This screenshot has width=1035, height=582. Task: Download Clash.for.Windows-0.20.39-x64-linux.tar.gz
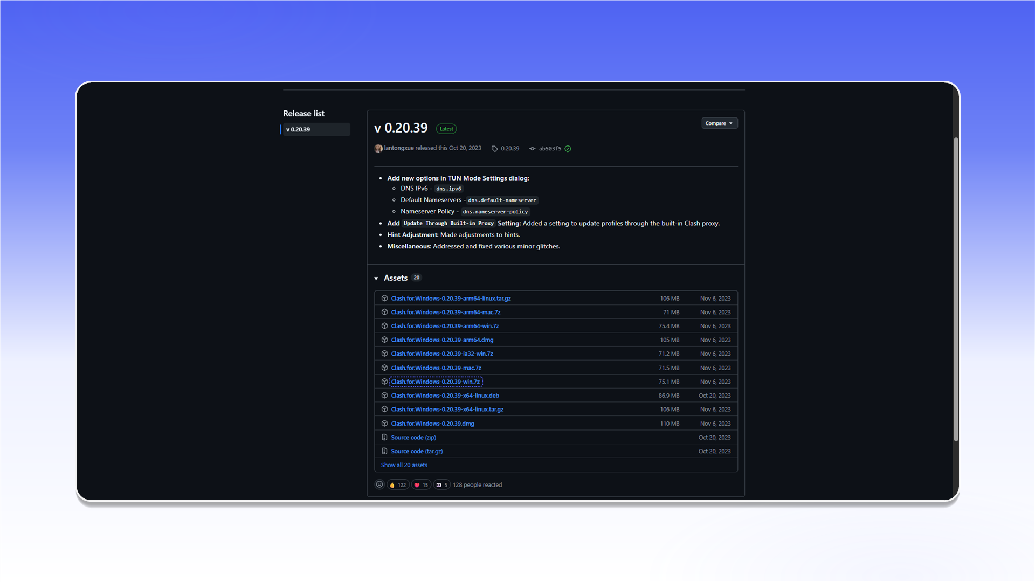447,410
